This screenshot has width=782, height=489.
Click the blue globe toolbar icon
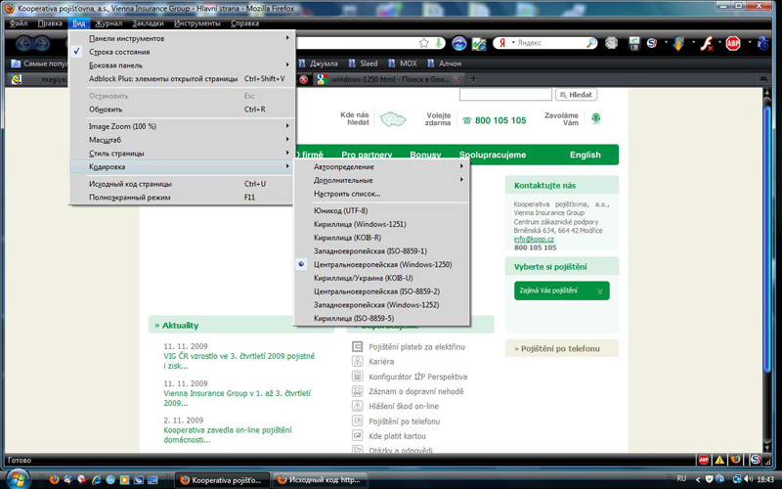coord(458,43)
